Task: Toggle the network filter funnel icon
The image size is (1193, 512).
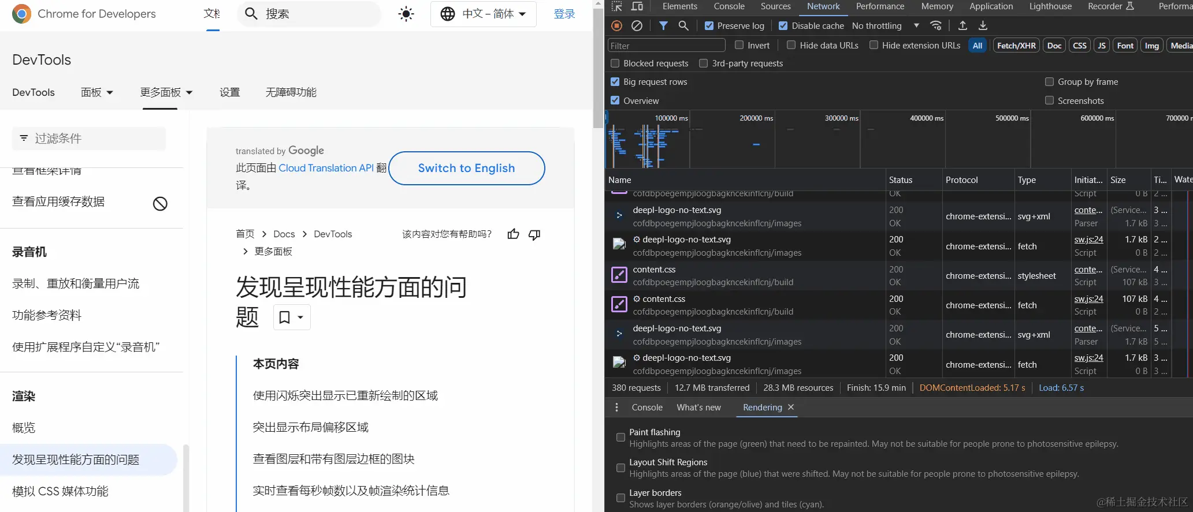Action: click(x=663, y=25)
